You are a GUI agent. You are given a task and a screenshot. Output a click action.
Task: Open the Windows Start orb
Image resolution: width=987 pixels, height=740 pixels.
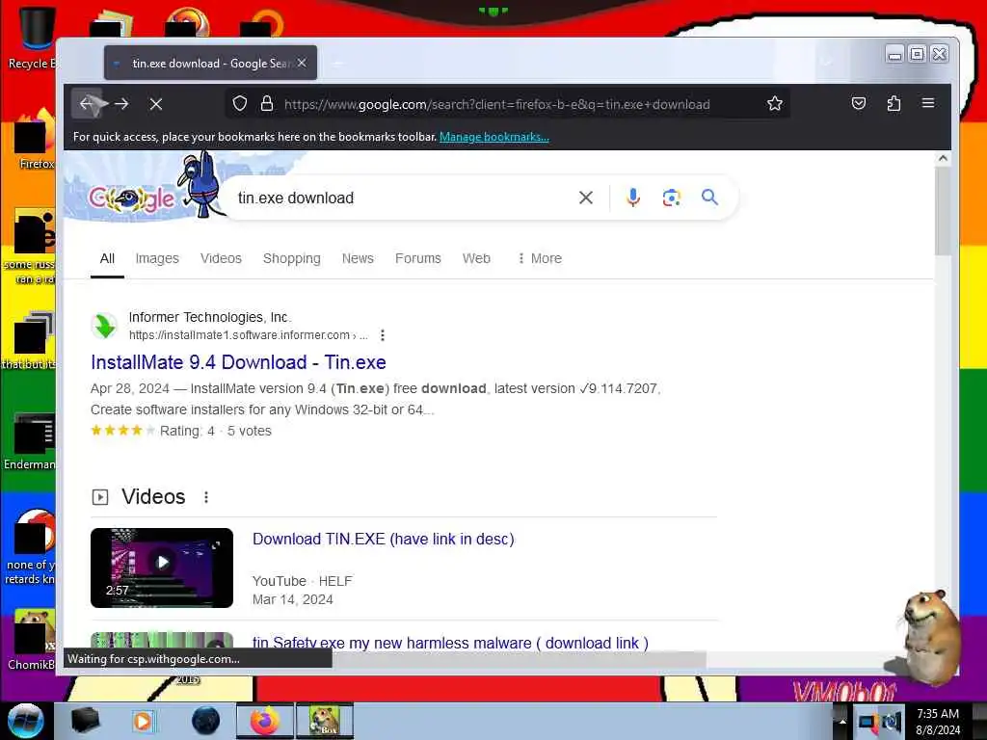[x=25, y=721]
